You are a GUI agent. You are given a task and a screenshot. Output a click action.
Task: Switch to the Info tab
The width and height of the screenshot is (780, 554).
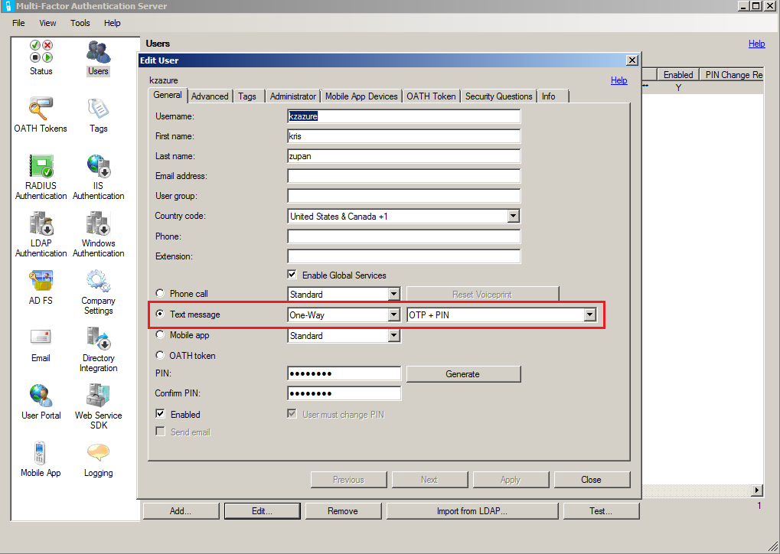[553, 96]
